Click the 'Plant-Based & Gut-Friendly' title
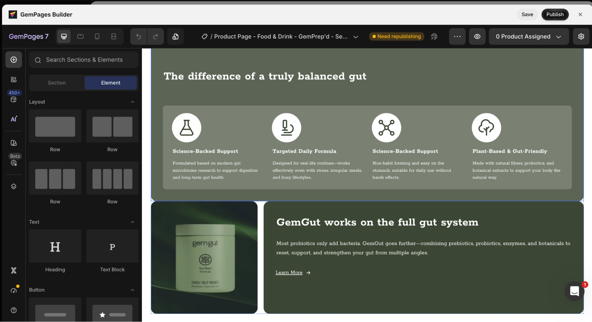 (x=510, y=151)
